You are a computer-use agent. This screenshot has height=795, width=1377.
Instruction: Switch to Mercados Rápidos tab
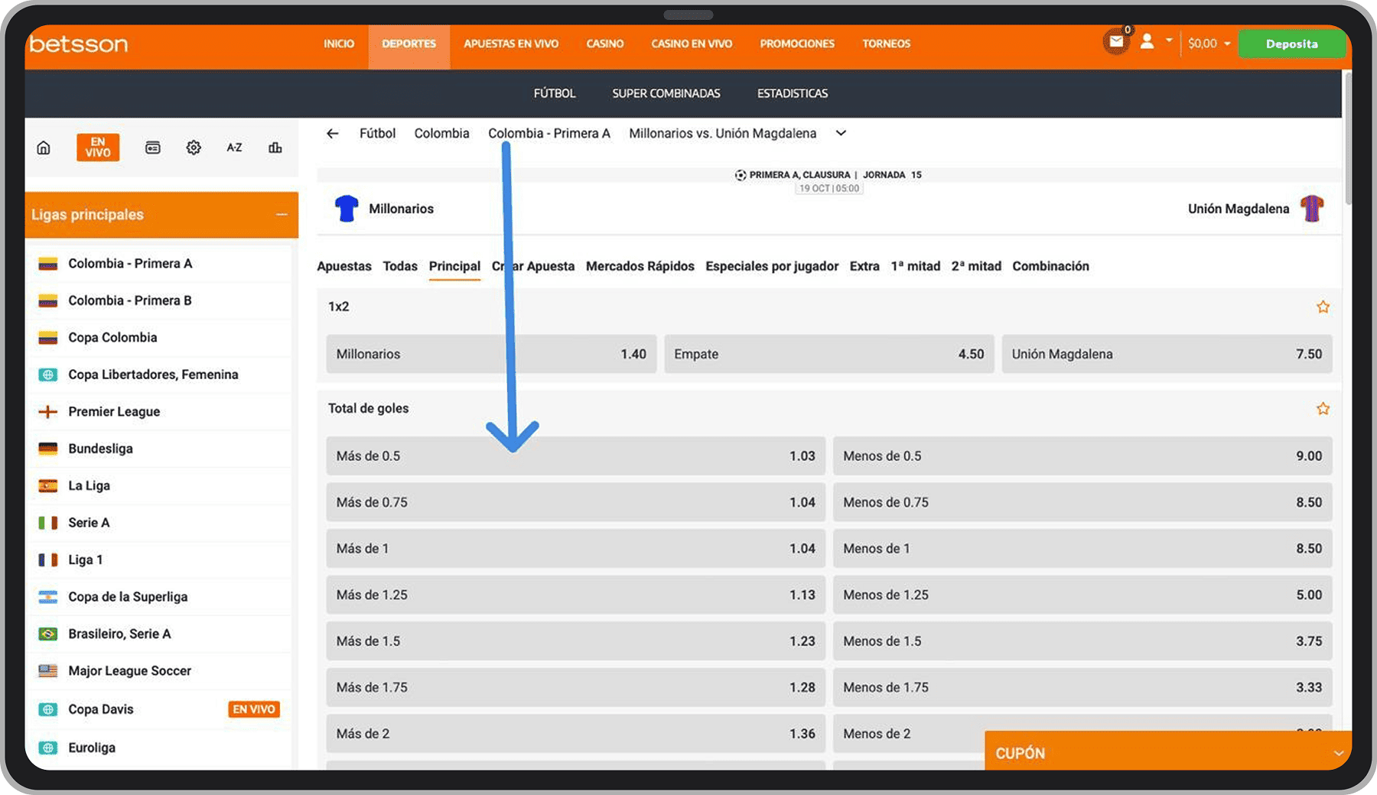(x=640, y=266)
